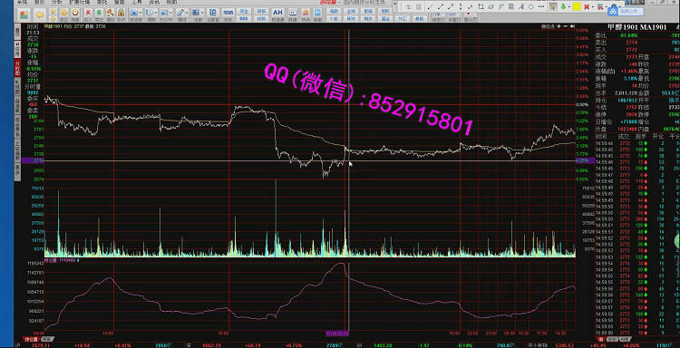Open the 工具 menu in menu bar
Viewport: 680px width, 348px height.
pyautogui.click(x=137, y=2)
